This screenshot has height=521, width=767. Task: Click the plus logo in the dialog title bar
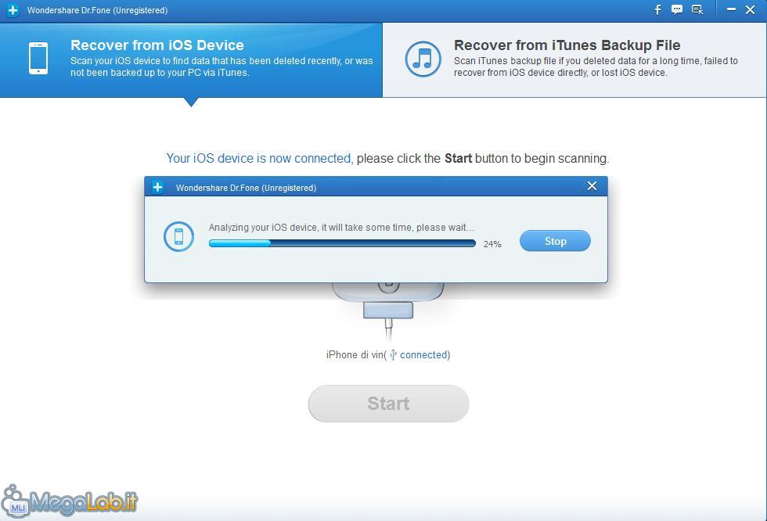[x=157, y=187]
